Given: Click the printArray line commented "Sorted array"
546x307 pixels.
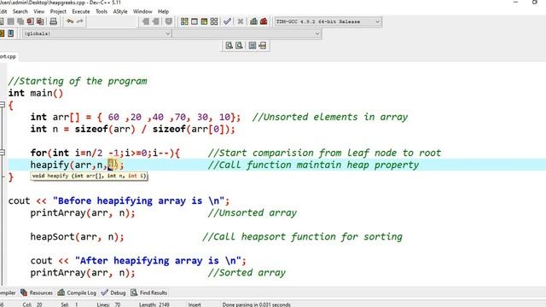Looking at the screenshot, I should coord(83,273).
